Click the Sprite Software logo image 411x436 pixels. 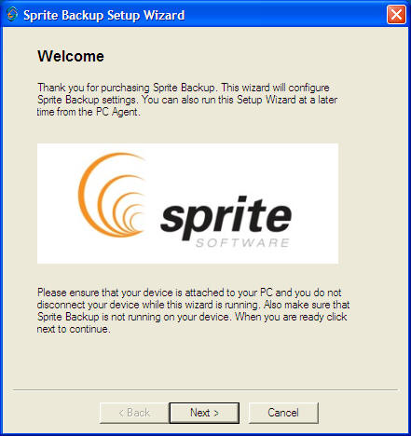(187, 204)
